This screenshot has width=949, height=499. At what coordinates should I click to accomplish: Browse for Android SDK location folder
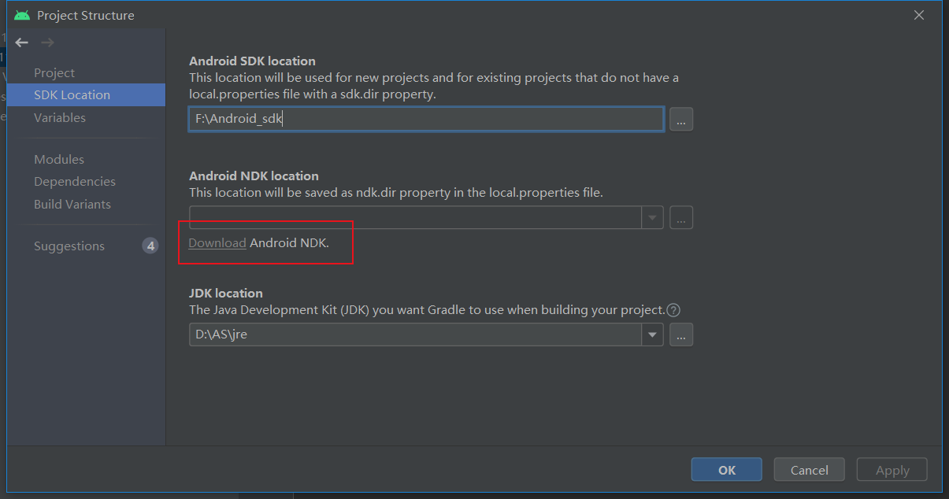[x=681, y=119]
